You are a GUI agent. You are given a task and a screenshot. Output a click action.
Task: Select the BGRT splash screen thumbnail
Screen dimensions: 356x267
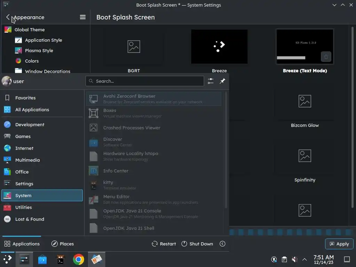134,47
